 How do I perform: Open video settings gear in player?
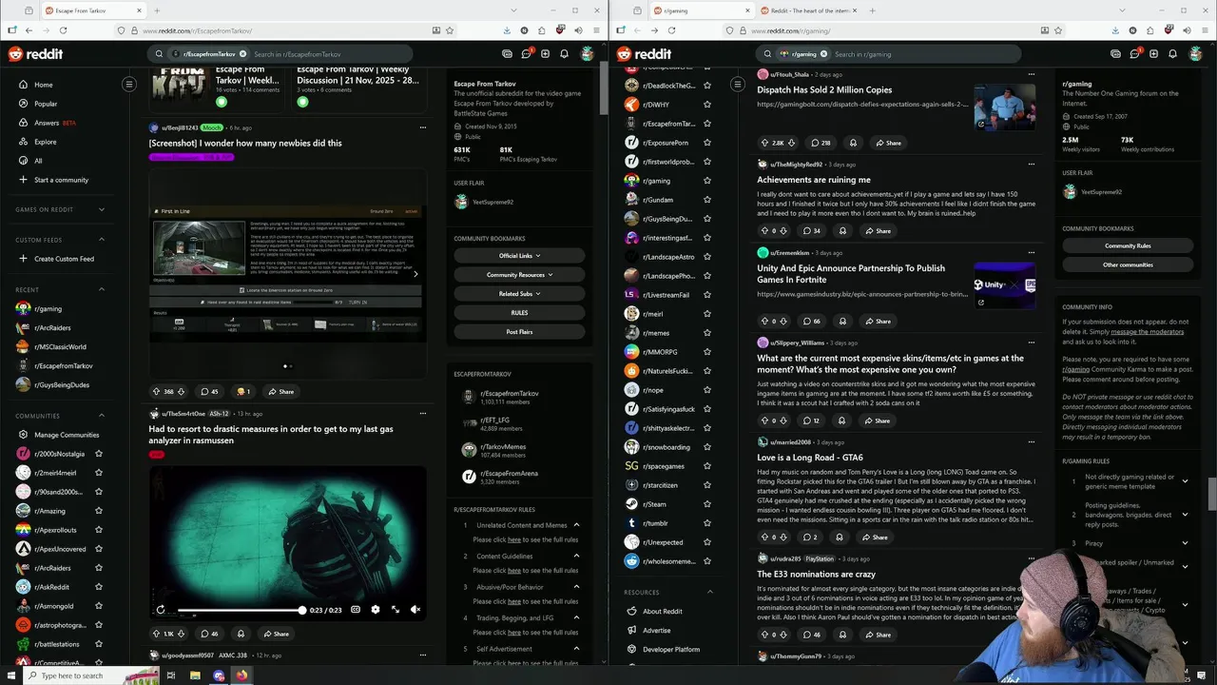(x=376, y=610)
